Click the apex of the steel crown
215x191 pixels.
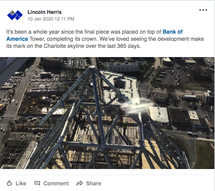point(92,67)
